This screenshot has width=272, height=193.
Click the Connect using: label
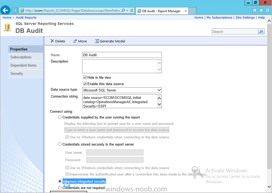[61, 111]
